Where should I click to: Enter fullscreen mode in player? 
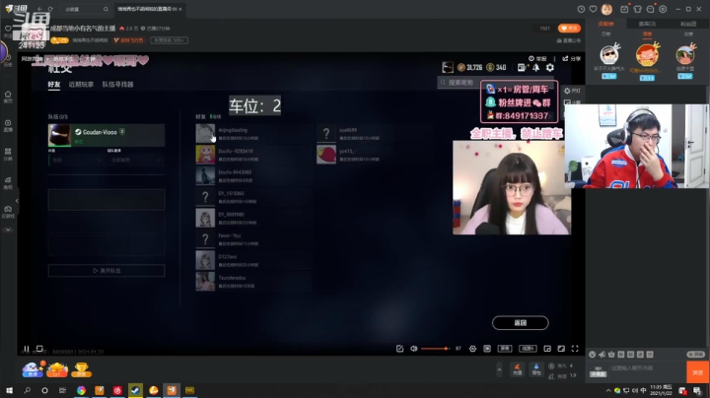coord(575,349)
